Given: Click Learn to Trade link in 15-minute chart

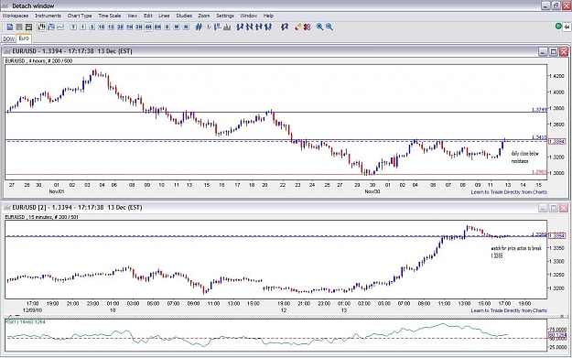Looking at the screenshot, I should [509, 310].
